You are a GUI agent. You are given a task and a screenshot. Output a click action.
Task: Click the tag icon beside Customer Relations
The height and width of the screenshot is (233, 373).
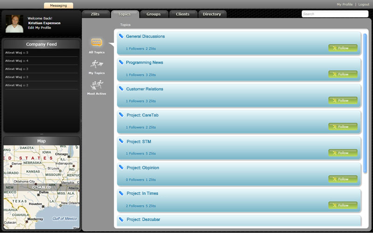[x=121, y=89]
